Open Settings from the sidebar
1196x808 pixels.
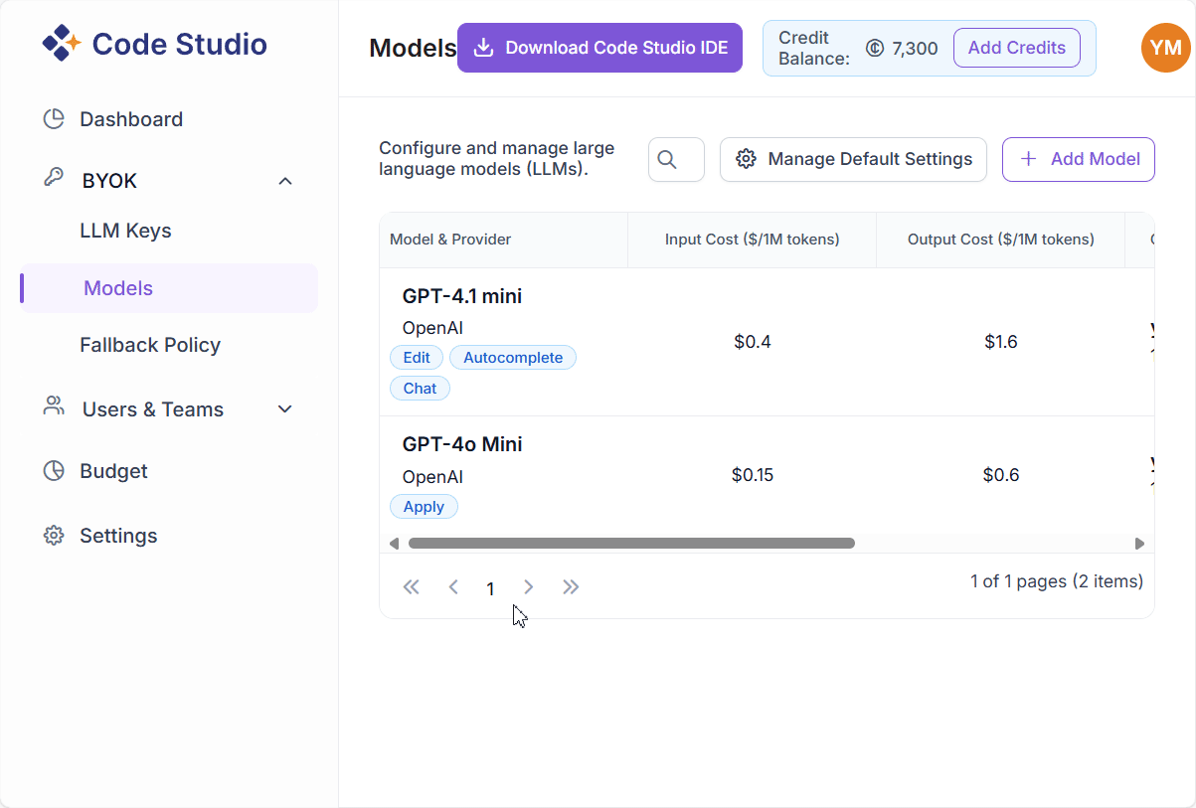coord(118,536)
